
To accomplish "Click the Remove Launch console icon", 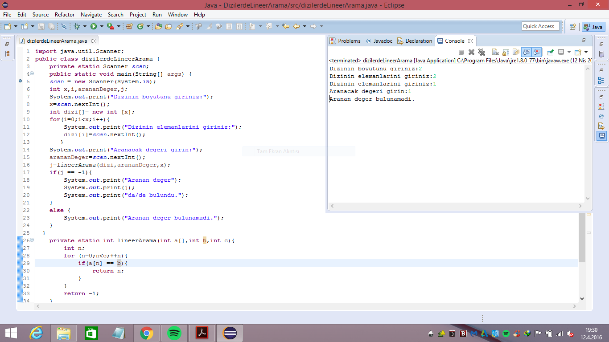I will [x=471, y=52].
